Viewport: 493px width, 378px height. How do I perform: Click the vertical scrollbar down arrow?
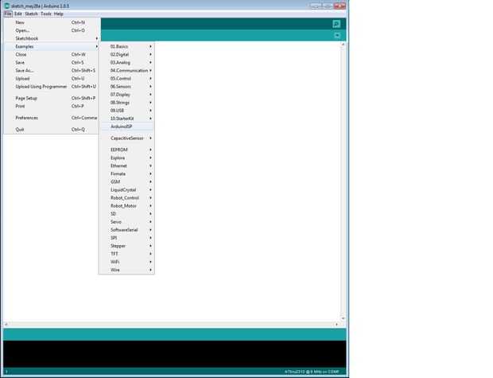coord(343,318)
